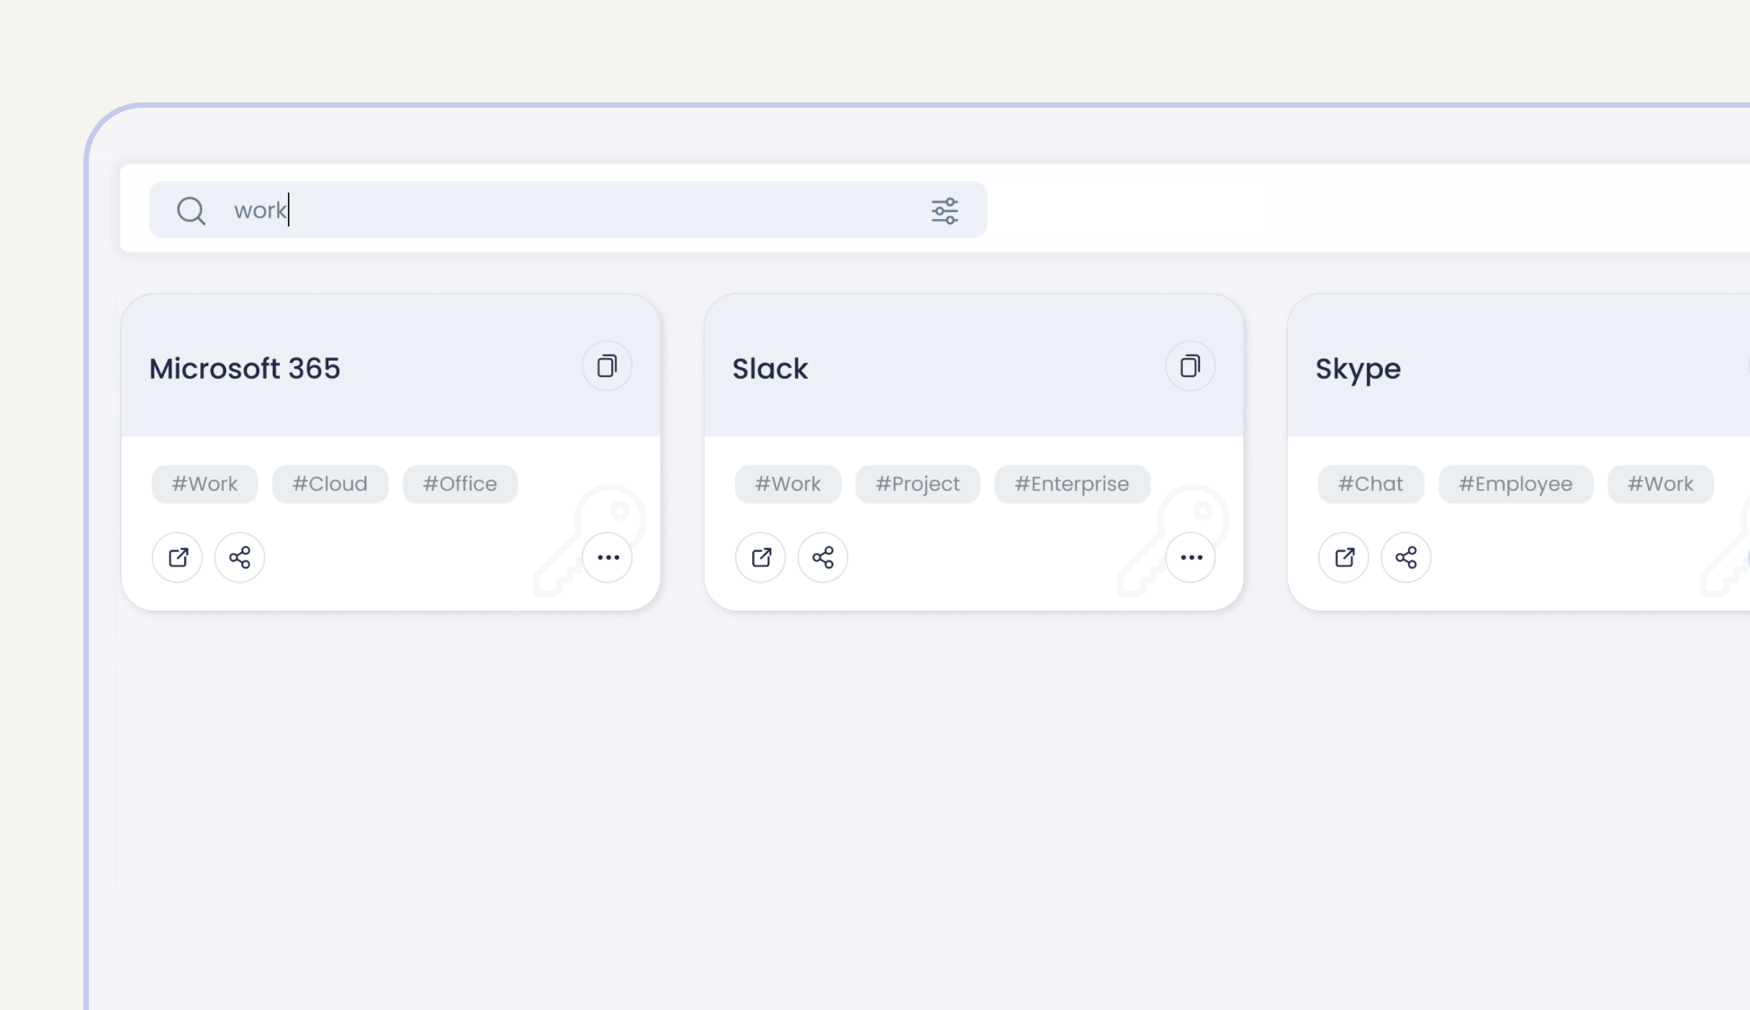The height and width of the screenshot is (1010, 1750).
Task: Share the Skype entry
Action: tap(1406, 558)
